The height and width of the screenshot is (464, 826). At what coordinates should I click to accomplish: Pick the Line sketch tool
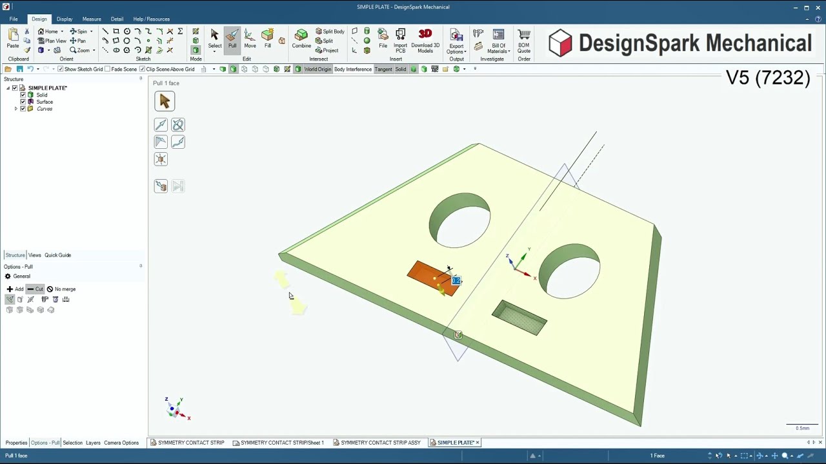pyautogui.click(x=105, y=31)
